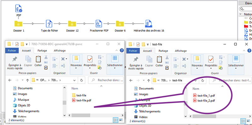252x125 pixels.
Task: Select the PDF flow element icon
Action: 19,8
